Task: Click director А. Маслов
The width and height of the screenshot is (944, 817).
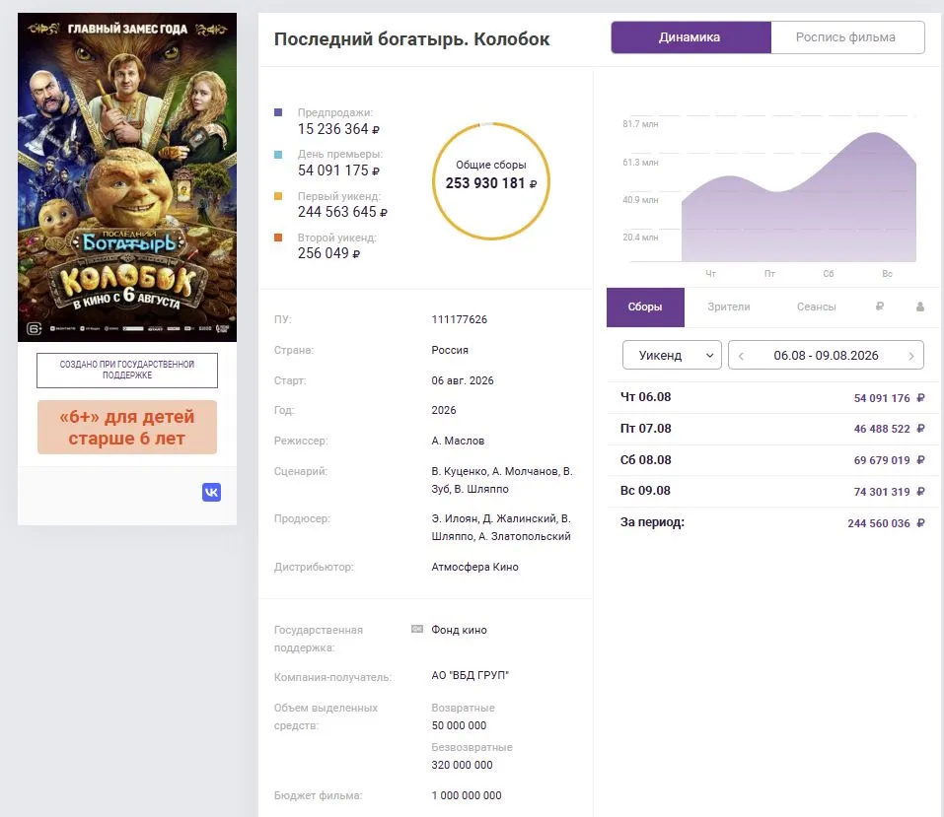Action: pyautogui.click(x=458, y=441)
